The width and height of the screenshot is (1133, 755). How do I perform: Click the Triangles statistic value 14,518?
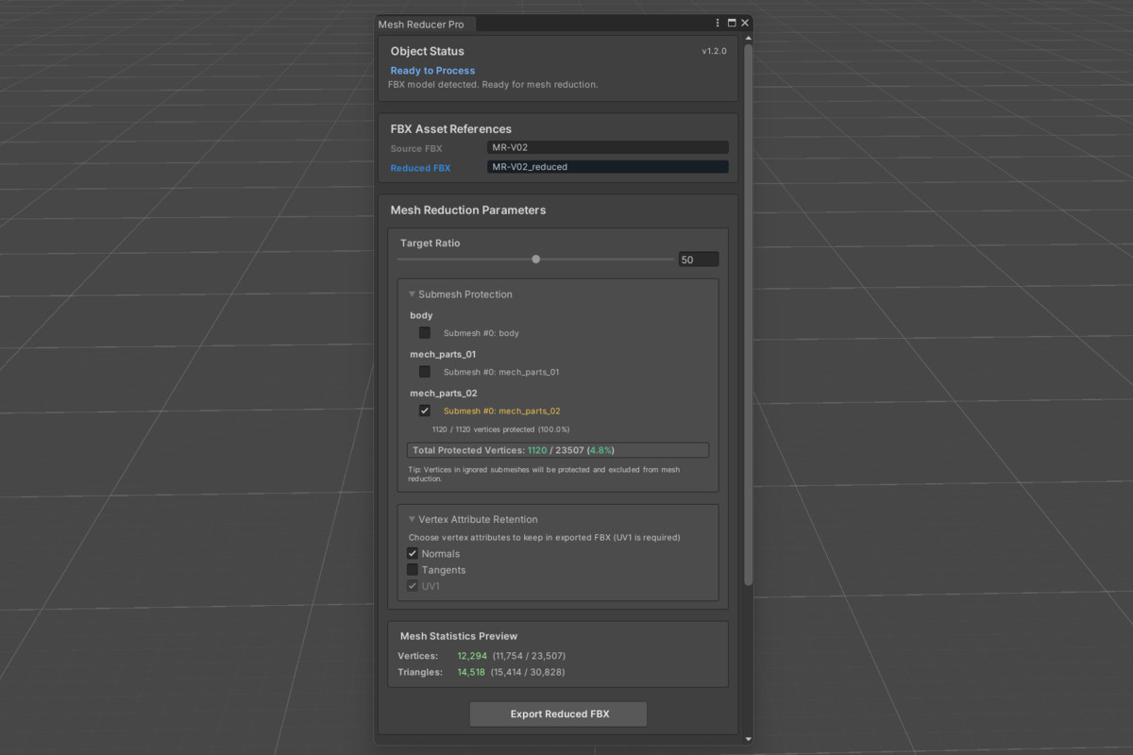click(472, 672)
